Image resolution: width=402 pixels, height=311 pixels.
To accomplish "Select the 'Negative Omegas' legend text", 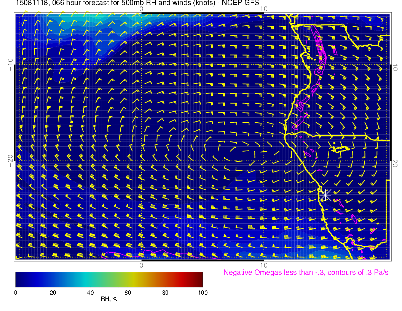I will (x=305, y=273).
